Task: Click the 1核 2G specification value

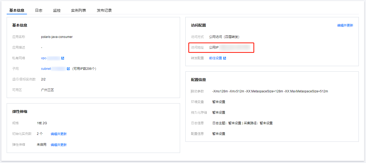Action: coord(42,123)
